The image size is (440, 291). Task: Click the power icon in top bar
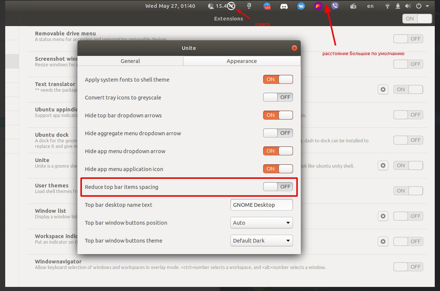pyautogui.click(x=419, y=6)
